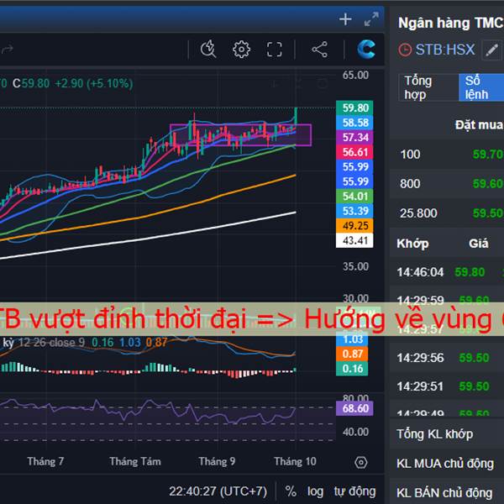
Task: Click the Tổng KL khớp row
Action: coord(447,434)
